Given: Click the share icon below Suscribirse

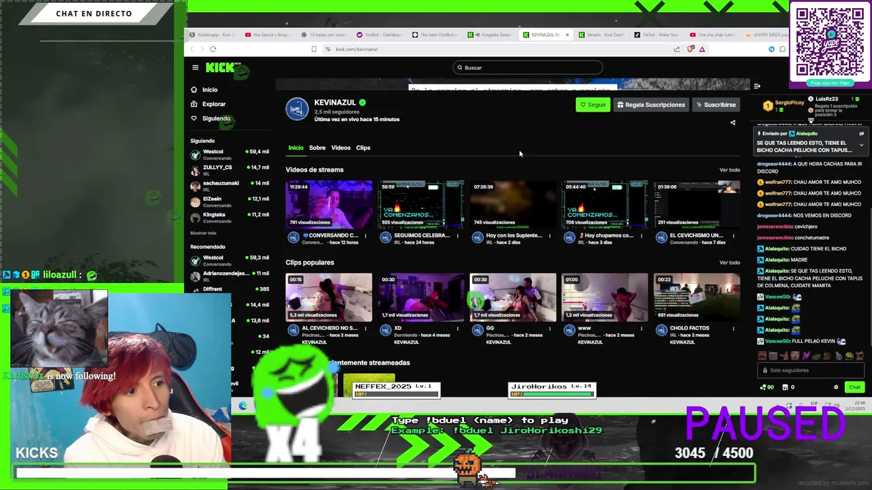Looking at the screenshot, I should (733, 123).
